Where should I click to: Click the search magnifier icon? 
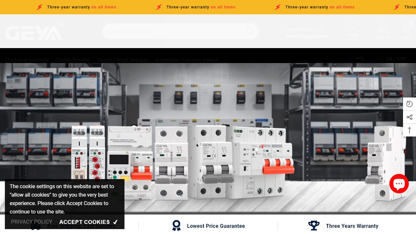tap(250, 31)
